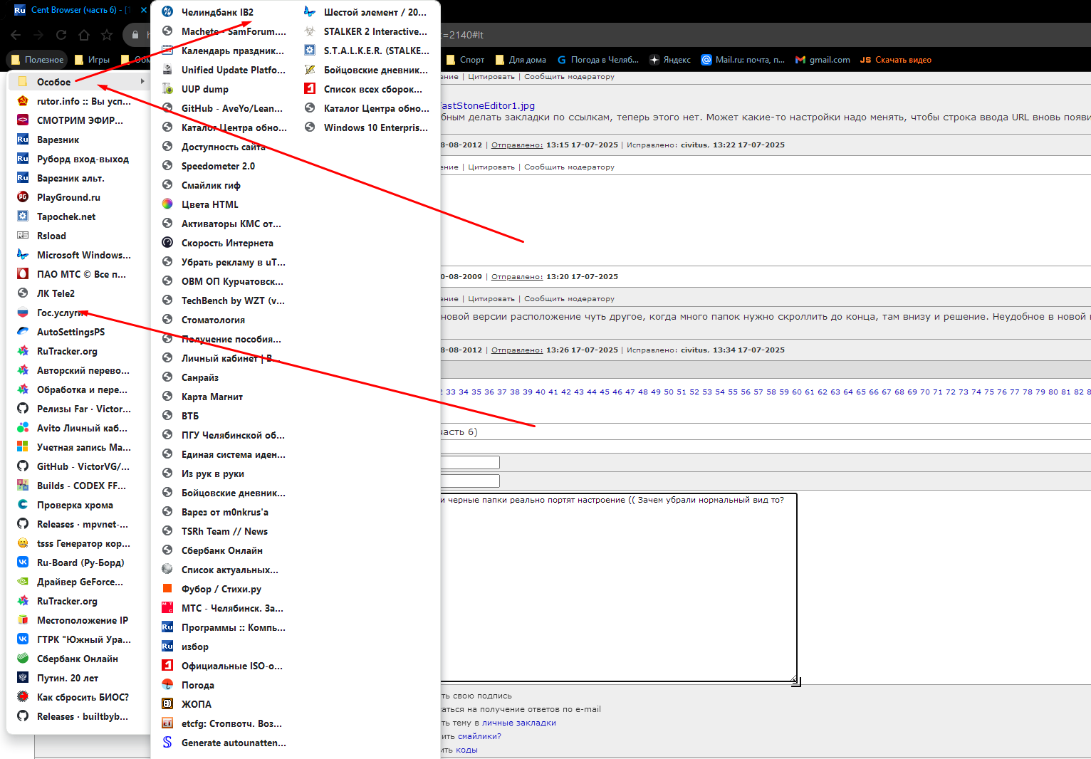Open AutoSettingsPS bookmark entry
1091x759 pixels.
pyautogui.click(x=71, y=332)
